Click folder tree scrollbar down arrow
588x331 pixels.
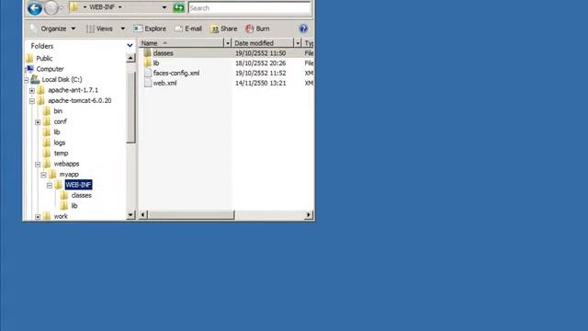130,214
